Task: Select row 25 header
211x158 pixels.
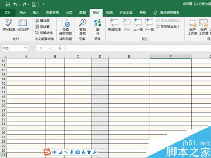Action: 3,128
